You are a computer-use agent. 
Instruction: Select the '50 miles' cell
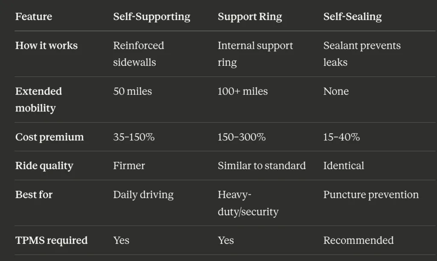[132, 91]
